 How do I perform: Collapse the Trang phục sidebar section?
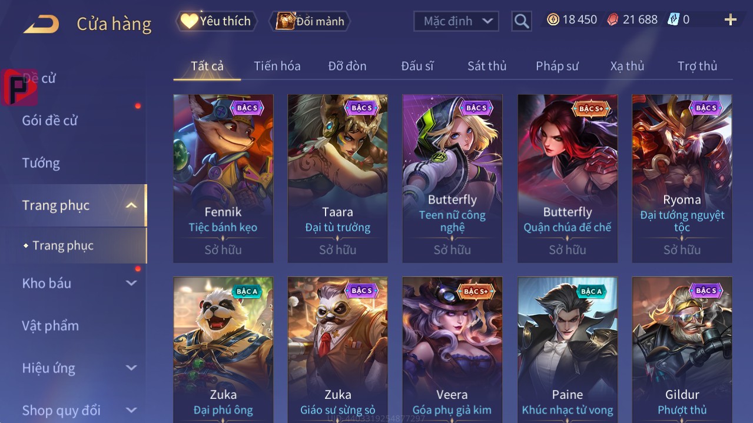[x=131, y=205]
